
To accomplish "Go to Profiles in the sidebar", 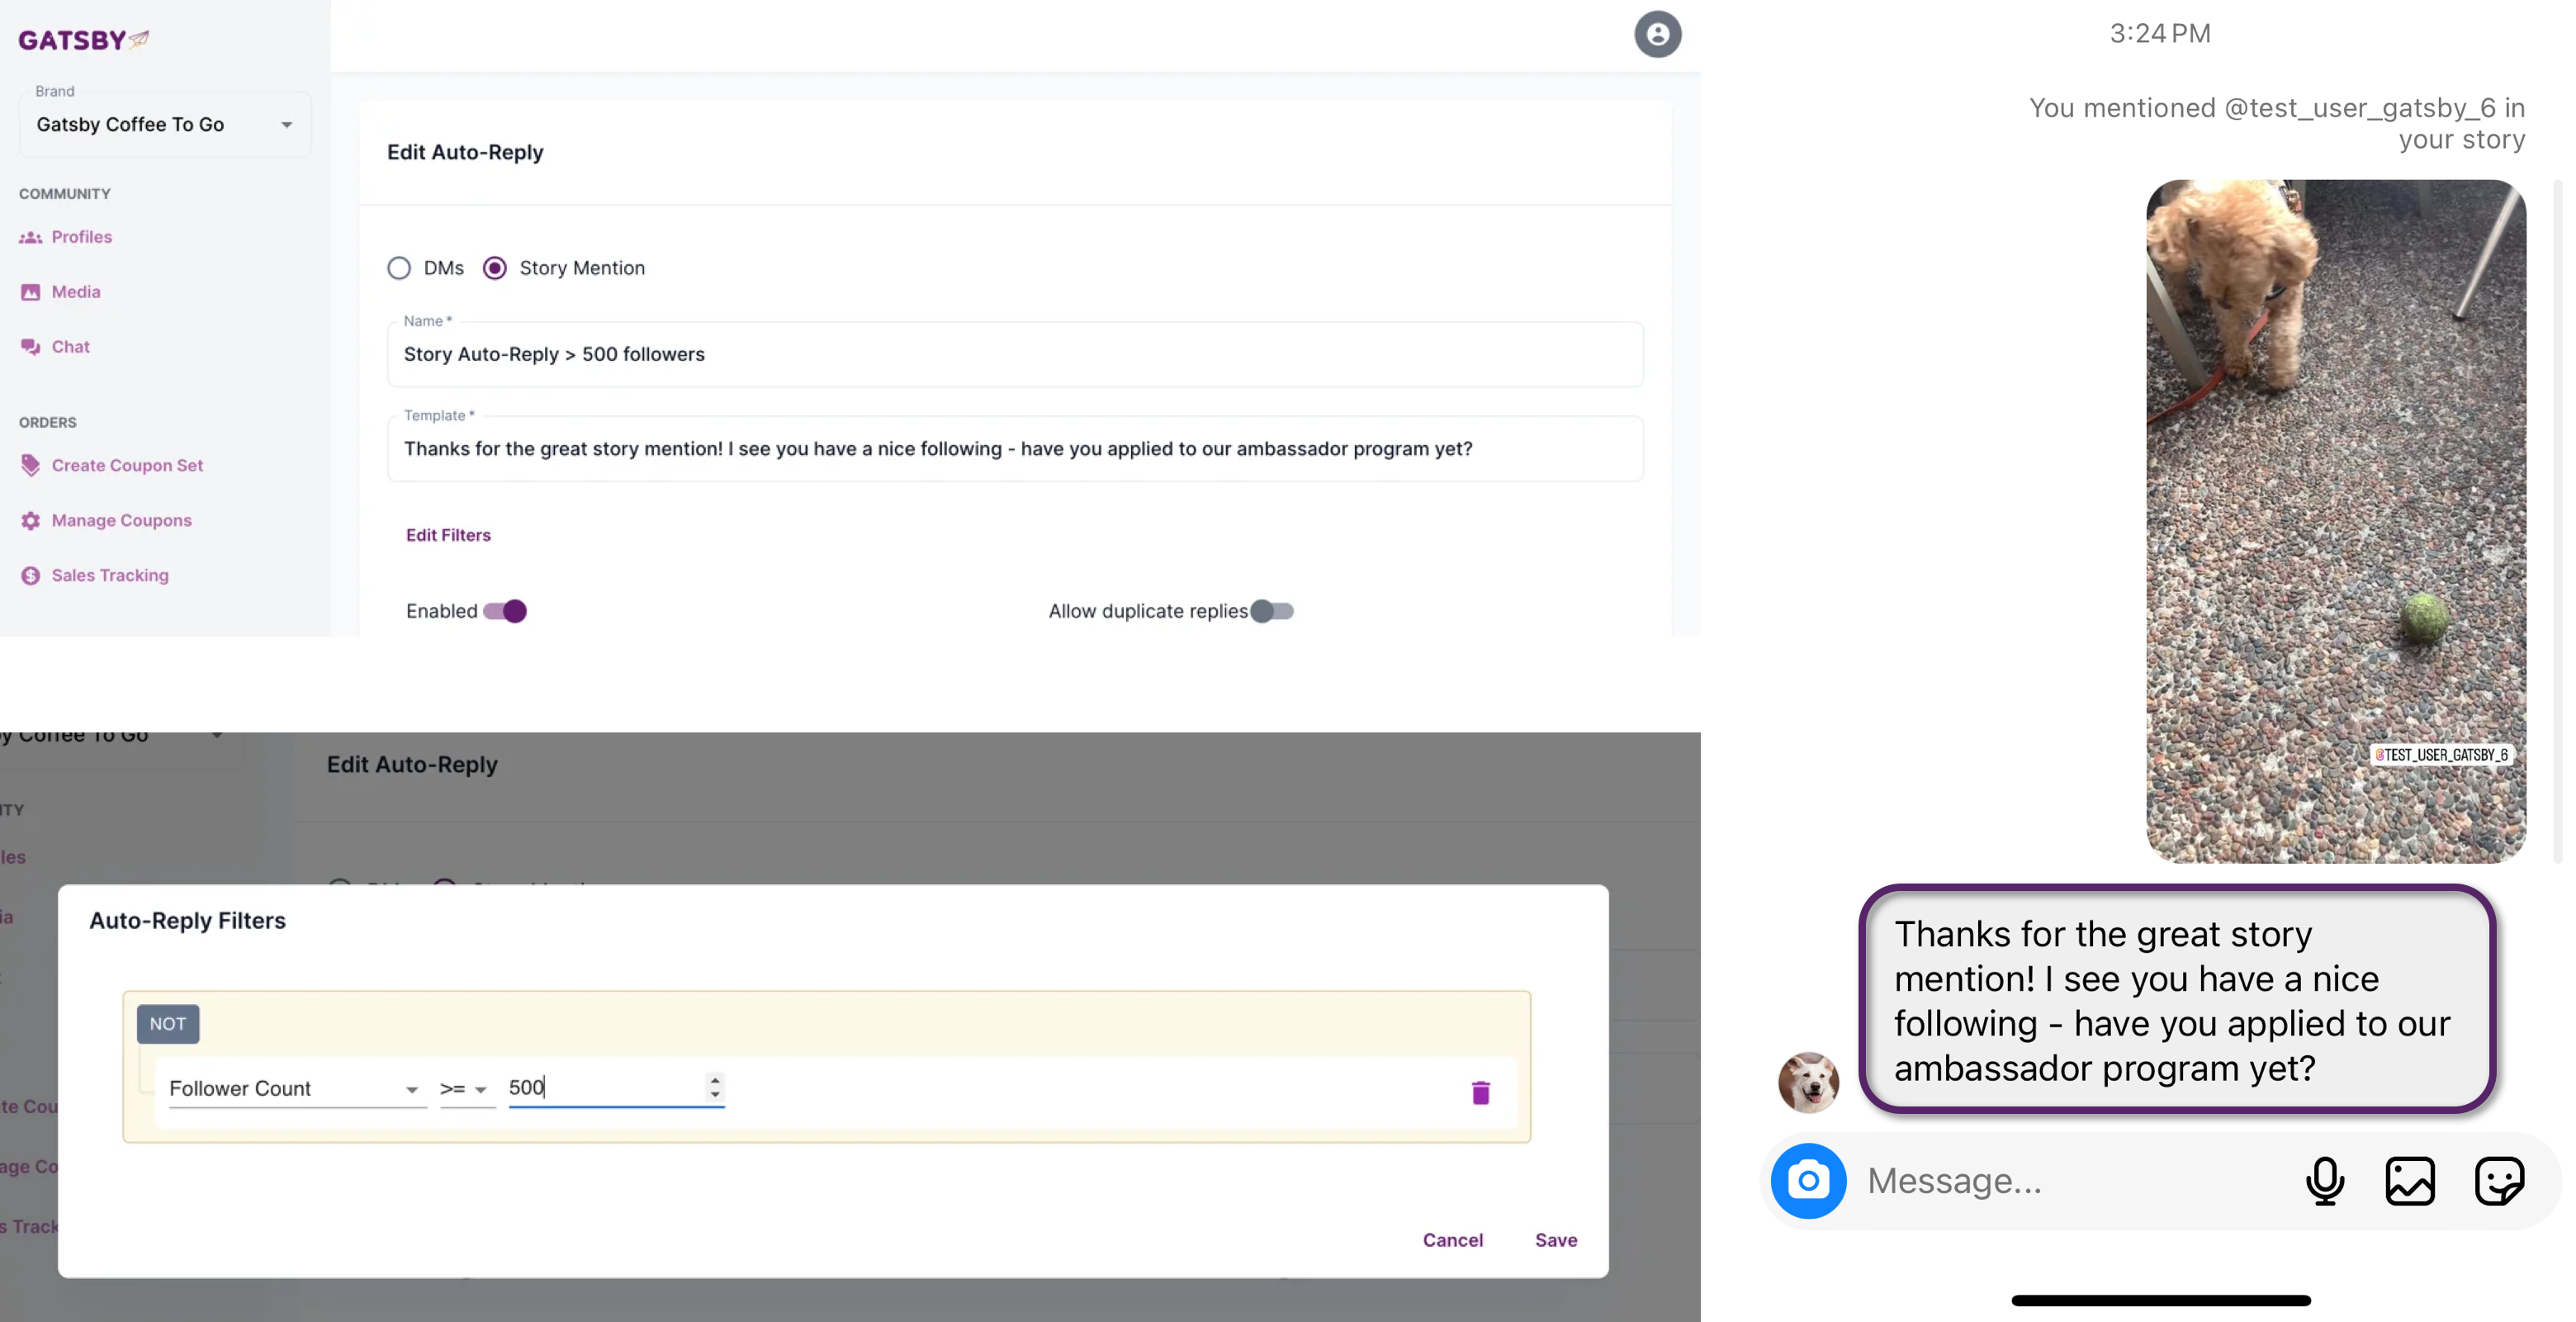I will click(81, 237).
